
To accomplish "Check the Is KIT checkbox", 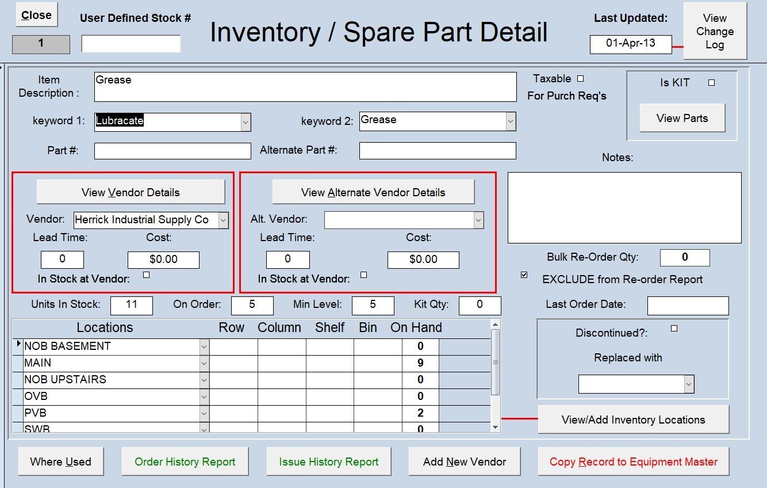I will 711,82.
